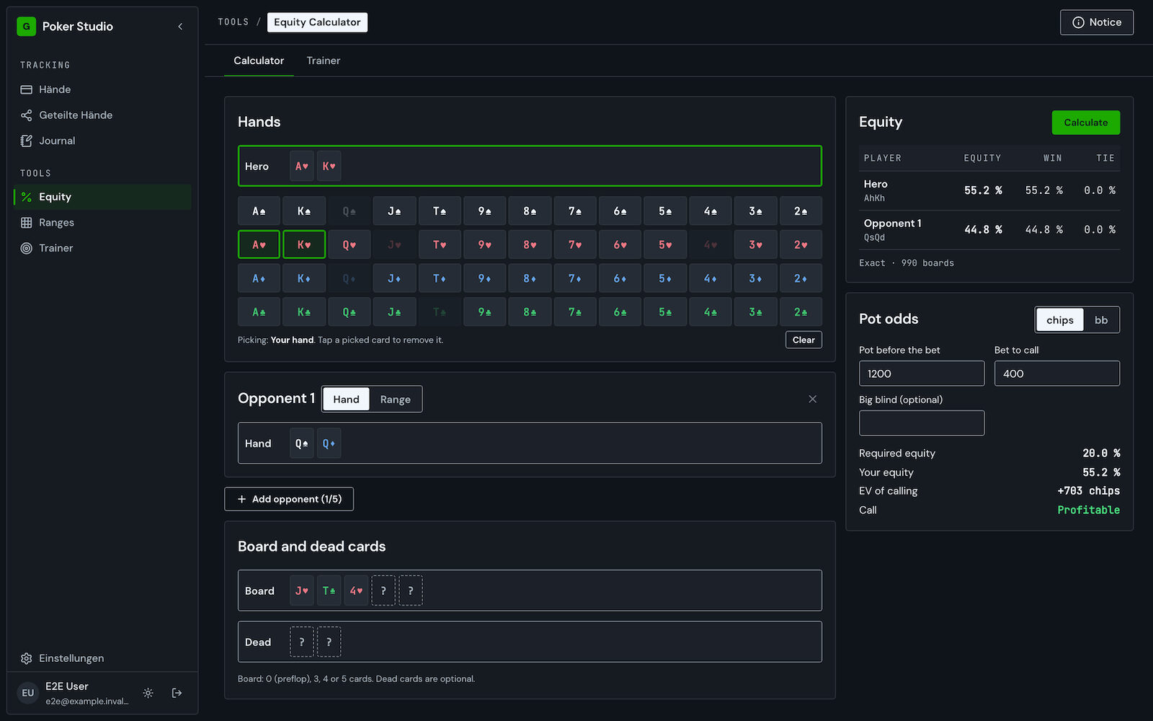1153x721 pixels.
Task: Add another opponent
Action: 289,499
